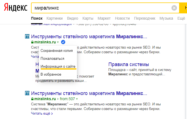Go to the Музыка tab
Viewport: 187px width, 119px height.
(166, 18)
